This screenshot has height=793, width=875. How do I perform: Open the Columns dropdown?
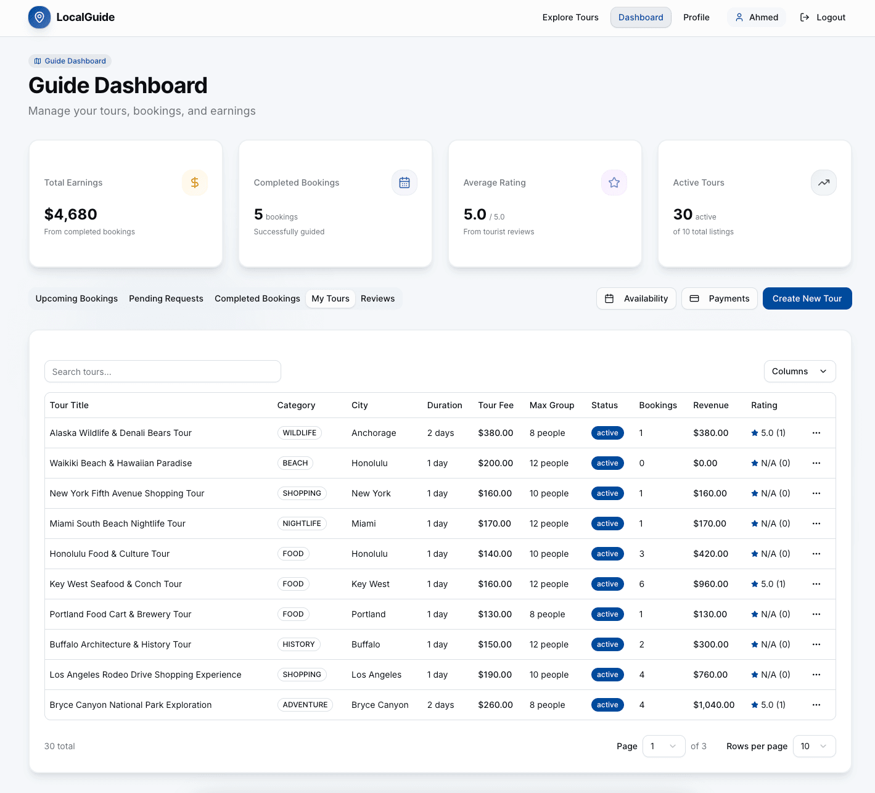(x=799, y=371)
